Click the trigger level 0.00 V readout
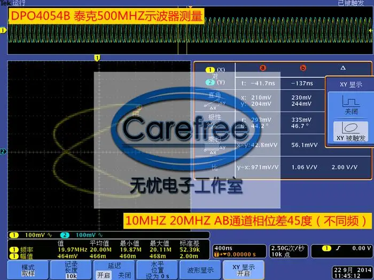The width and height of the screenshot is (374, 280). [362, 248]
